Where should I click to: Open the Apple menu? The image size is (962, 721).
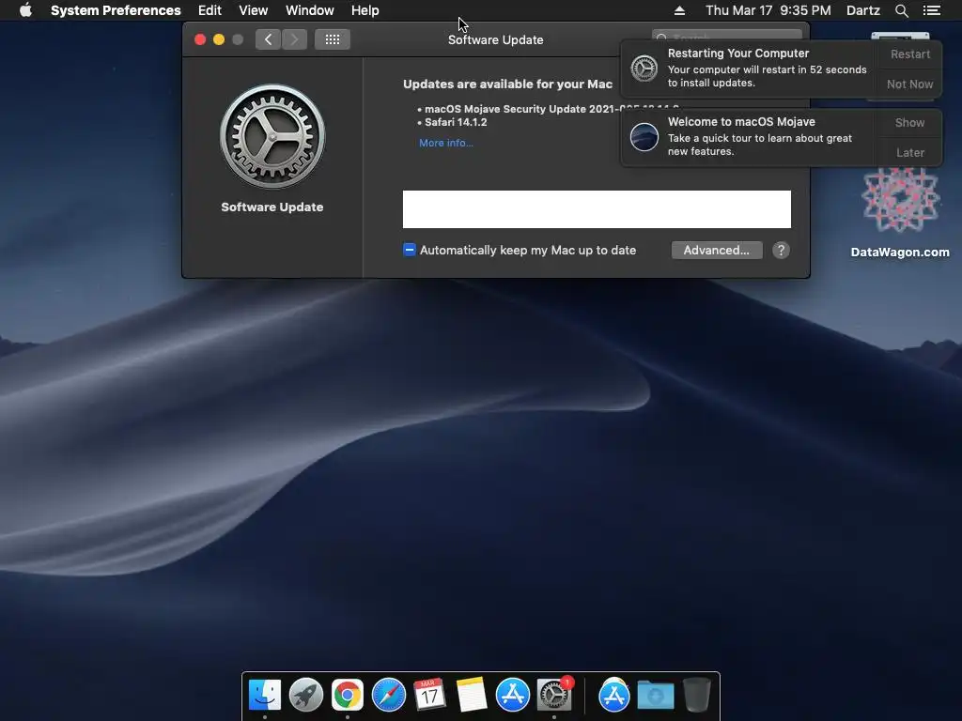[25, 10]
